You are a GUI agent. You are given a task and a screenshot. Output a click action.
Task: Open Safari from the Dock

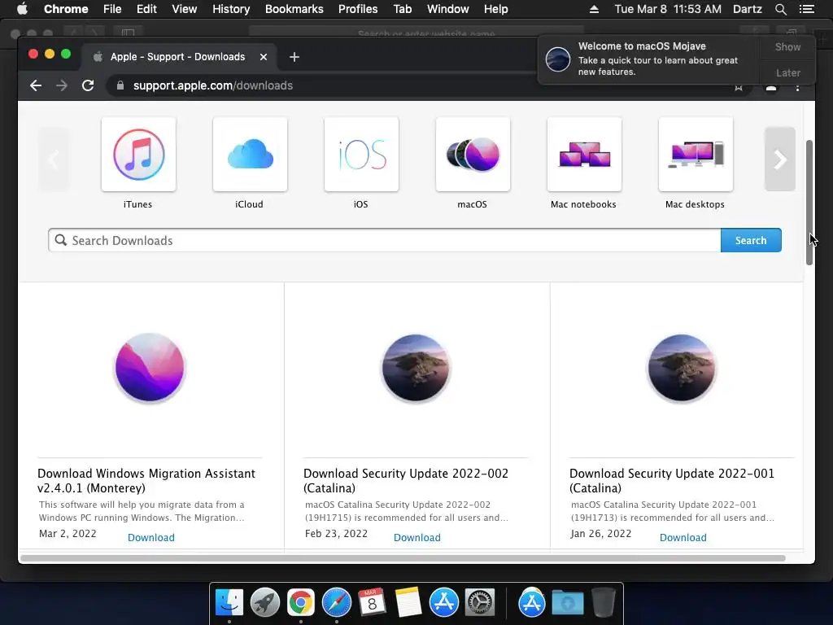(336, 603)
